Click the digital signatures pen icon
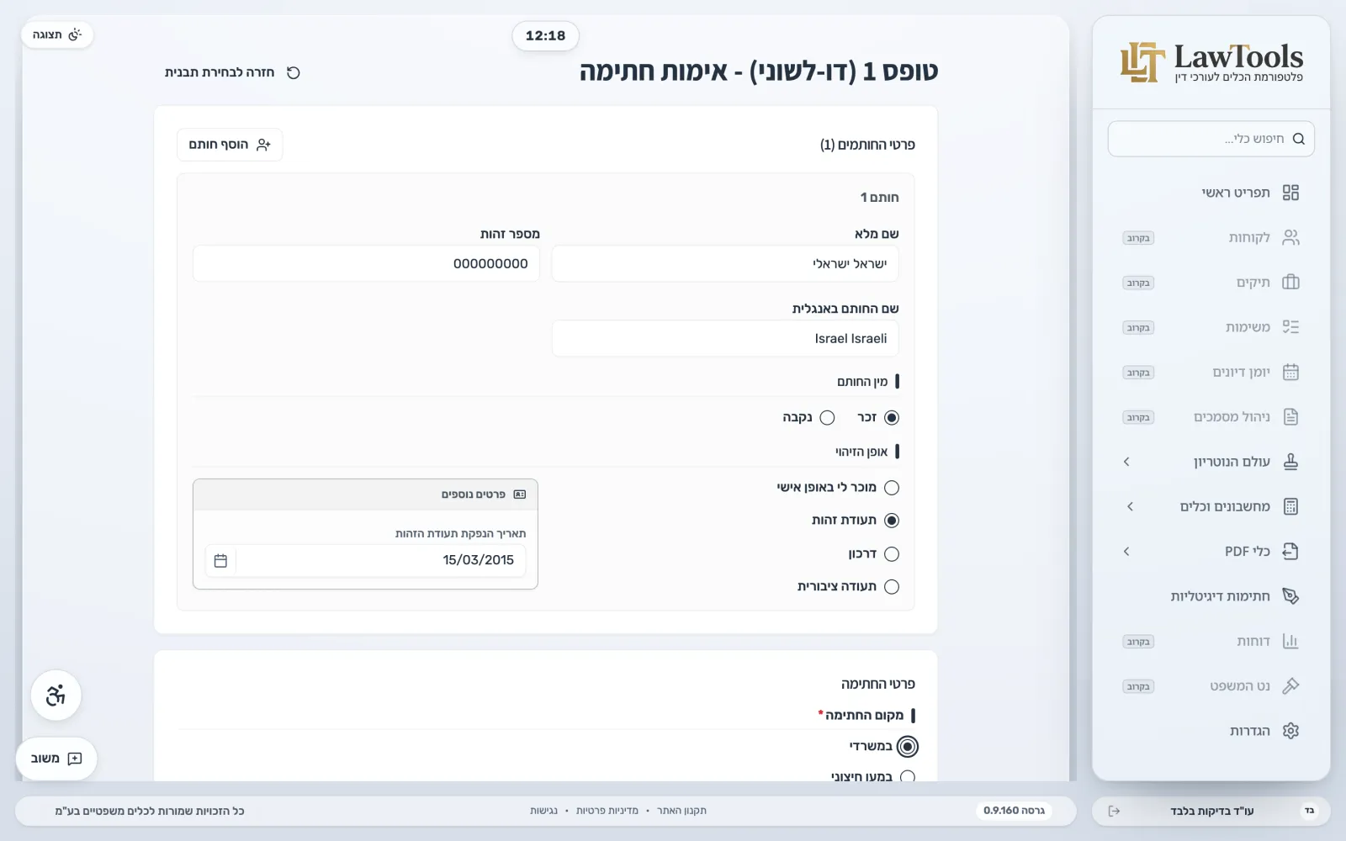Screen dimensions: 1346x841 tap(1290, 596)
